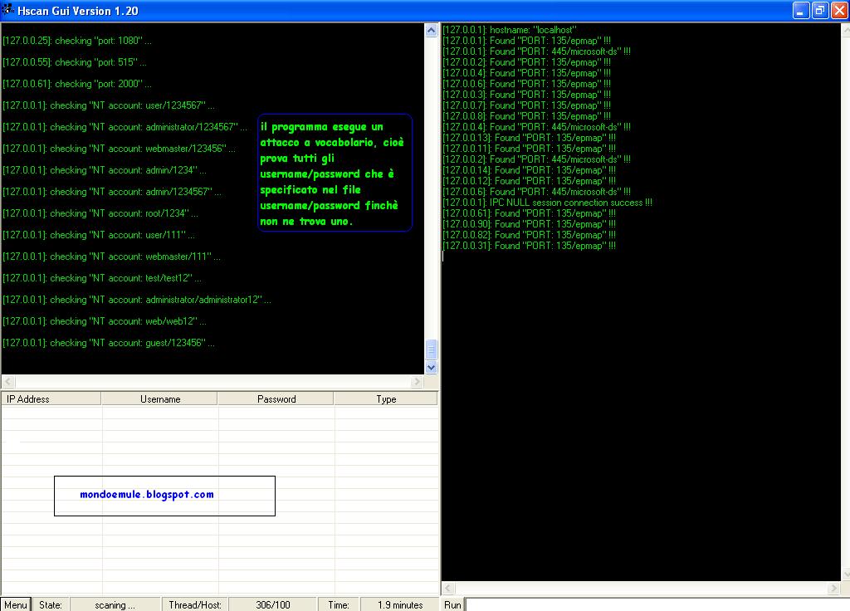Sort by the Password column header
Image resolution: width=850 pixels, height=611 pixels.
pyautogui.click(x=276, y=399)
